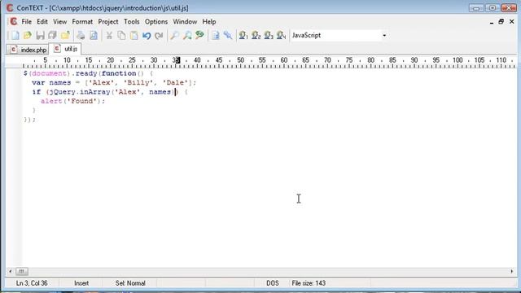
Task: Click the horizontal scrollbar right arrow
Action: tap(512, 271)
